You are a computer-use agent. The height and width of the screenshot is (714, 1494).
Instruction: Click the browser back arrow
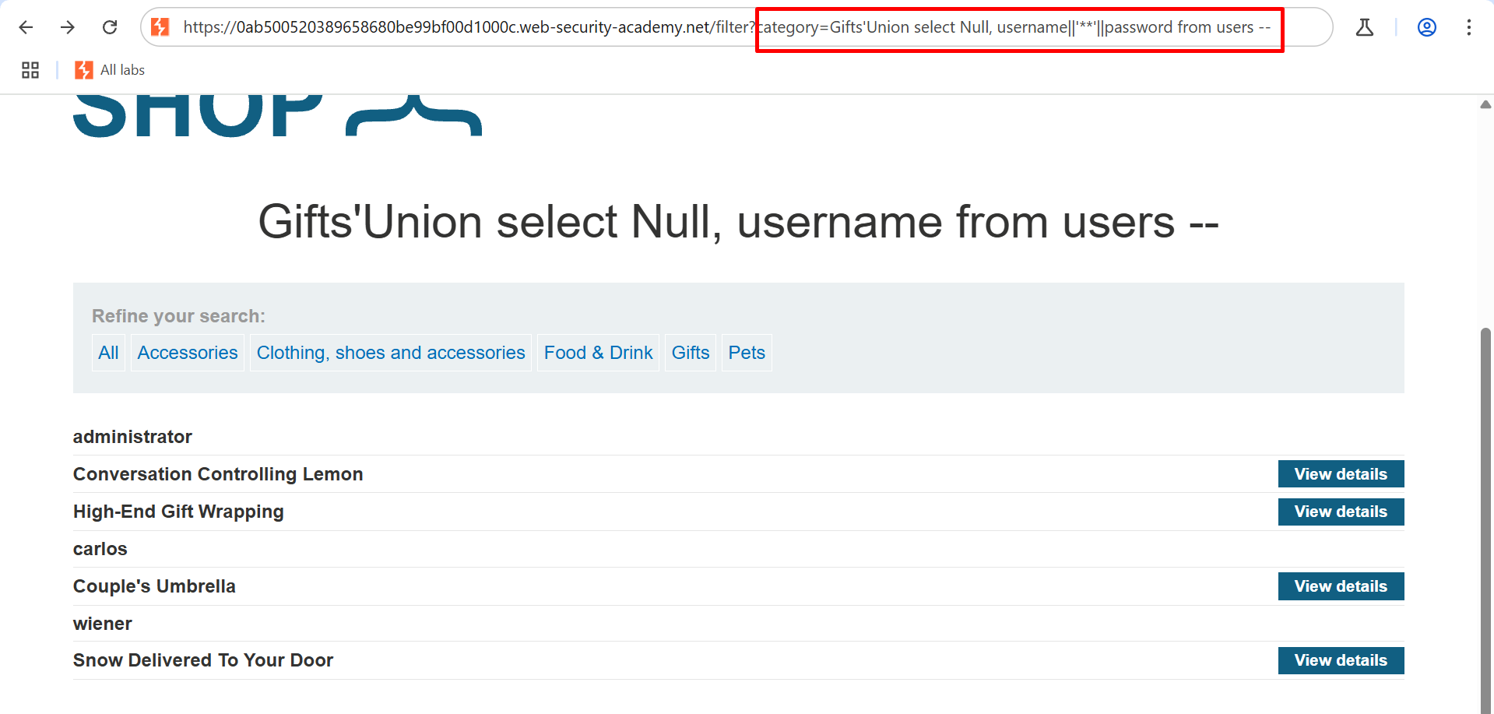point(26,27)
